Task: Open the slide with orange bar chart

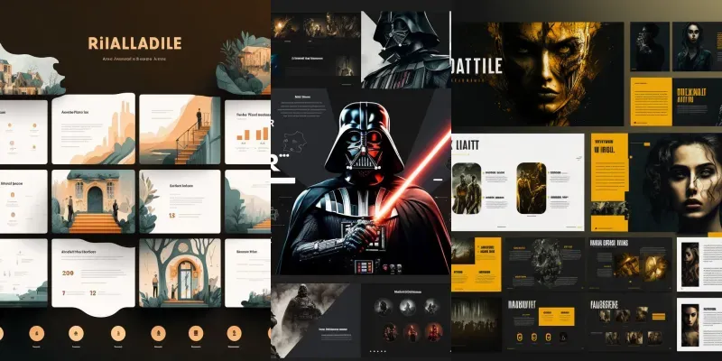Action: tap(247, 132)
